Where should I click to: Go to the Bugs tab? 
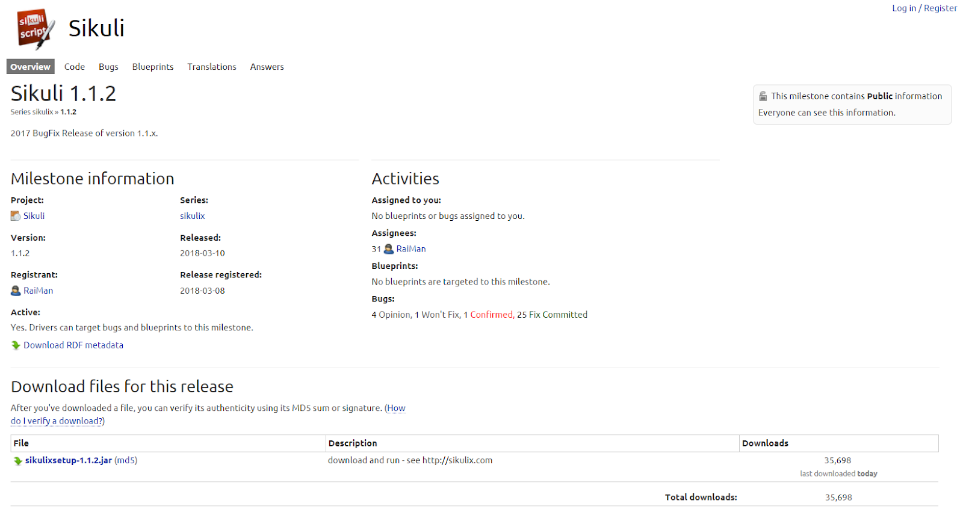108,67
